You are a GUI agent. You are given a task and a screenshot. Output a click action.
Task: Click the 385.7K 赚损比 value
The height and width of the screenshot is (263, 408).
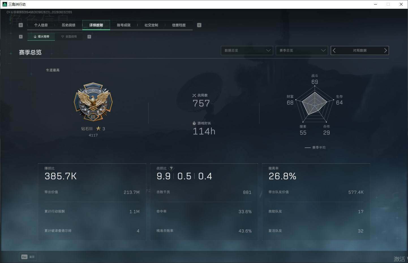pyautogui.click(x=61, y=176)
